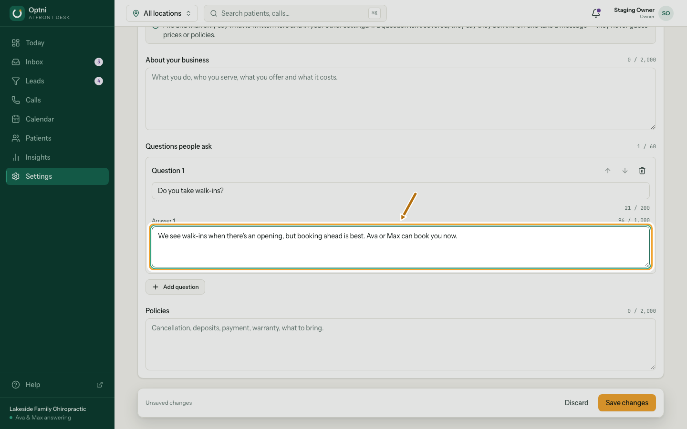
Task: Click the Question 1 label
Action: coord(168,171)
